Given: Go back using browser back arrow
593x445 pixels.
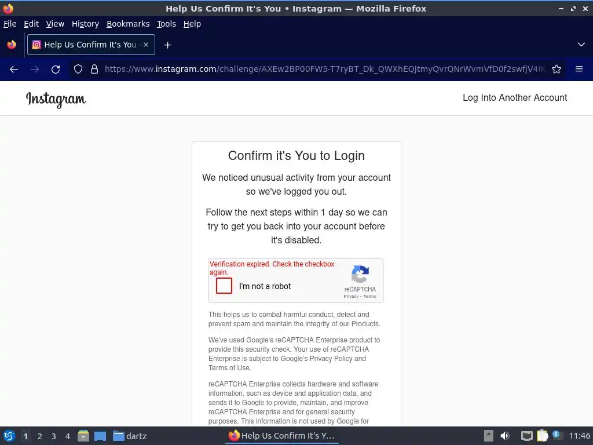Looking at the screenshot, I should tap(14, 70).
